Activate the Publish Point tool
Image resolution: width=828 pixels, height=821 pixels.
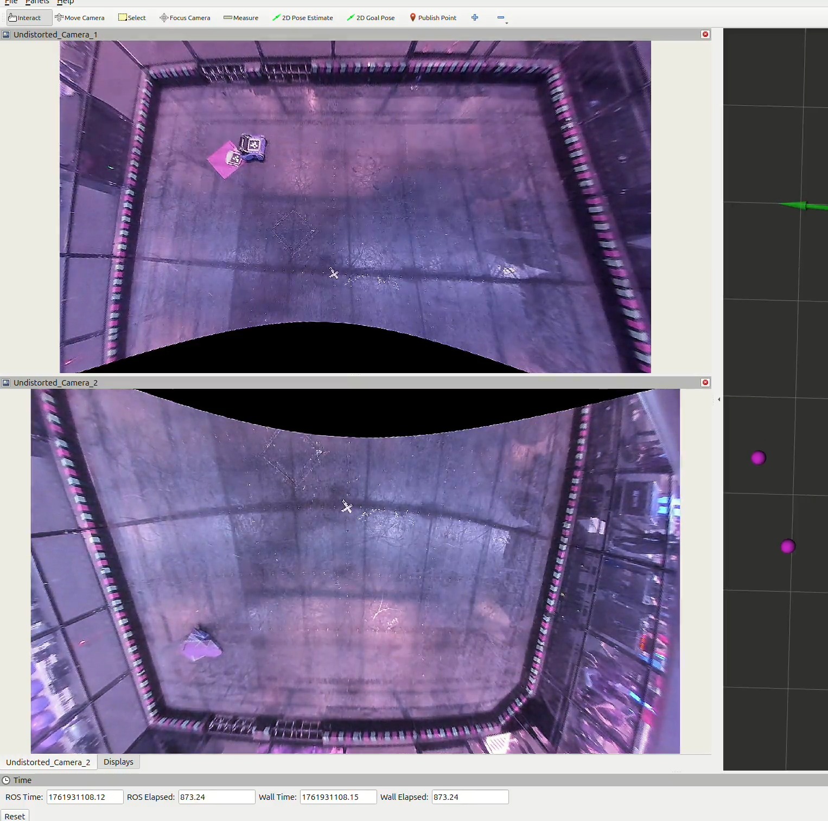point(433,18)
